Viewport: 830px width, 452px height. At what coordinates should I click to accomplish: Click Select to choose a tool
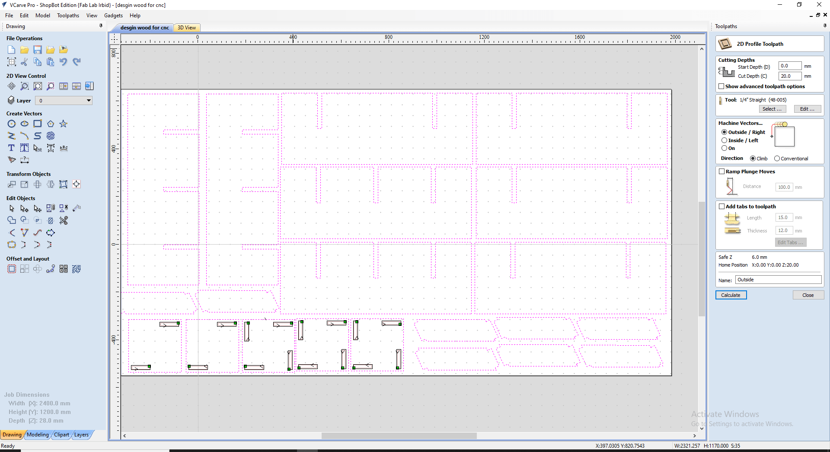tap(772, 109)
